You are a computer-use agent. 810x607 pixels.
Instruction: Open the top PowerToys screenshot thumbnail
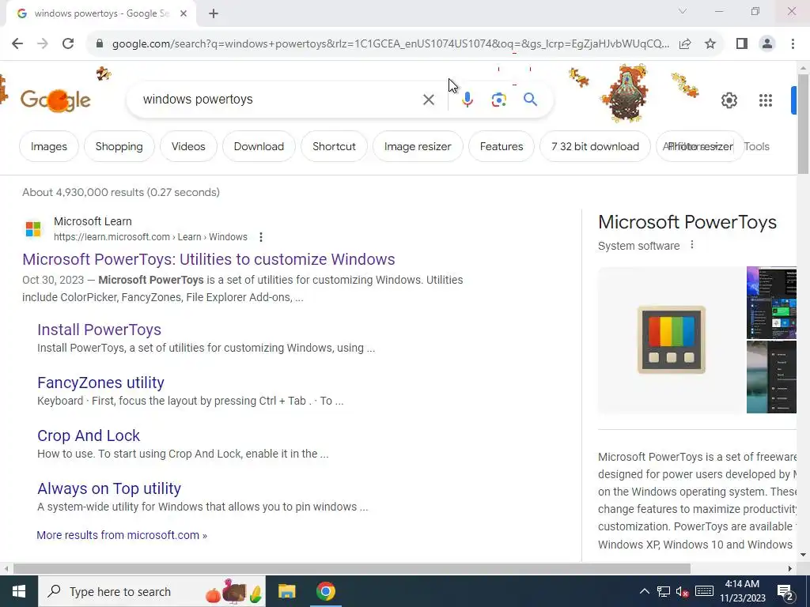pyautogui.click(x=772, y=303)
